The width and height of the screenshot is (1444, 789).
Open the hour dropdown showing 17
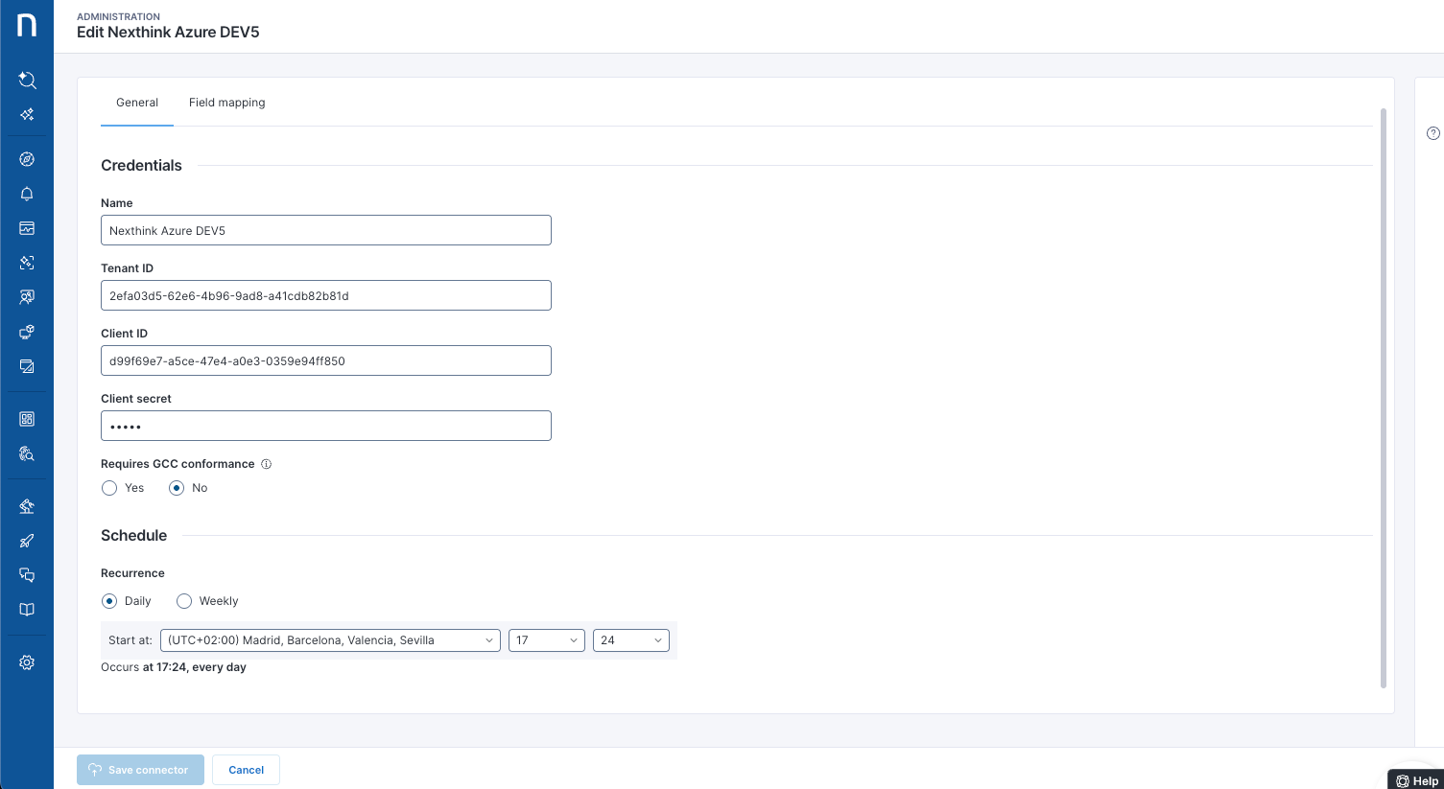pyautogui.click(x=546, y=640)
